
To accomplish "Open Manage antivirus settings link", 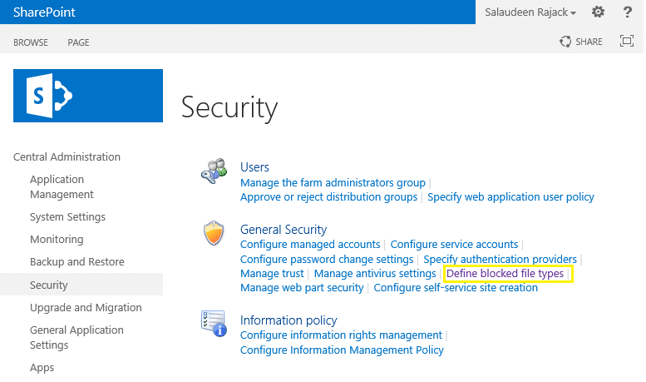I will tap(375, 274).
